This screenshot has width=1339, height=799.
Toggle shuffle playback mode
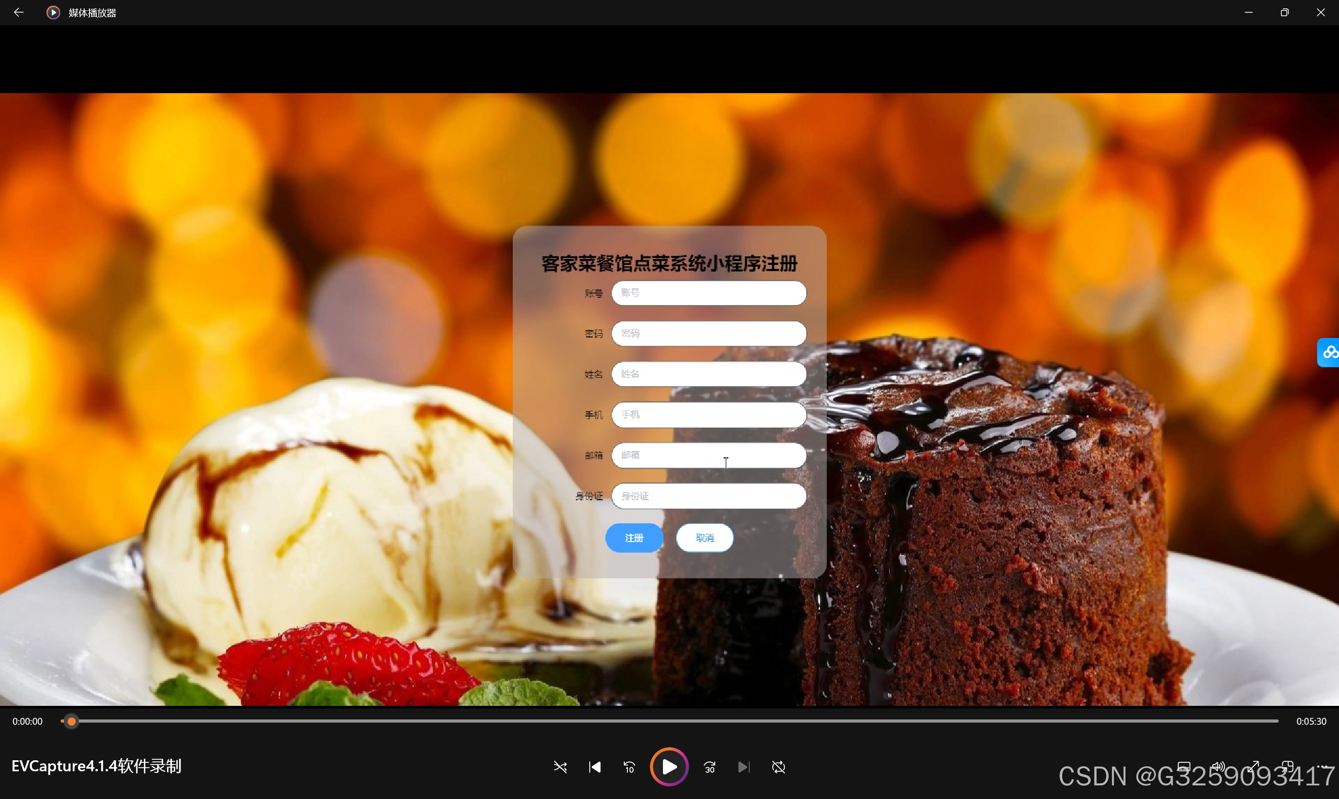560,767
